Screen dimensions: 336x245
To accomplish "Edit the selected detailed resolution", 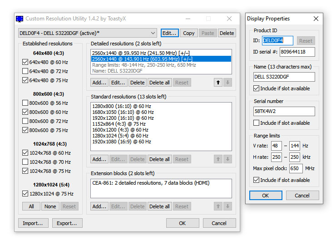I will (118, 83).
